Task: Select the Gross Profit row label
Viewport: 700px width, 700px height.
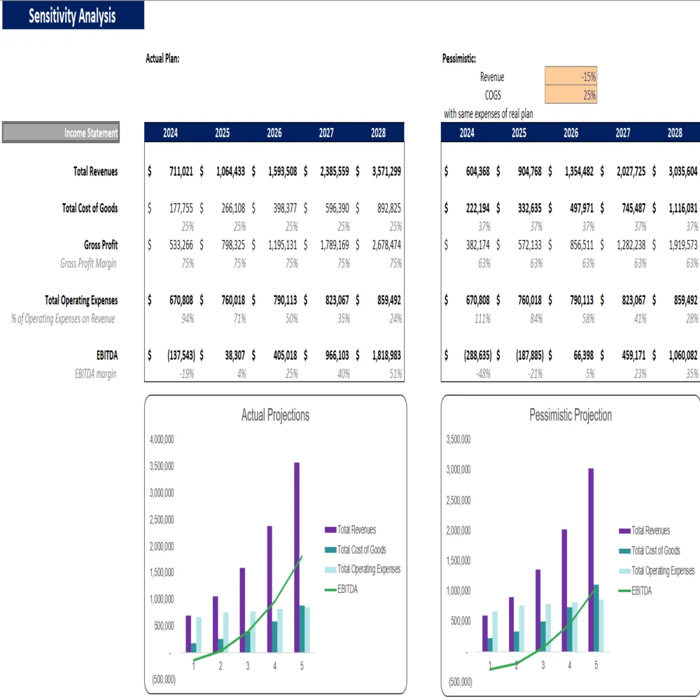Action: (101, 245)
